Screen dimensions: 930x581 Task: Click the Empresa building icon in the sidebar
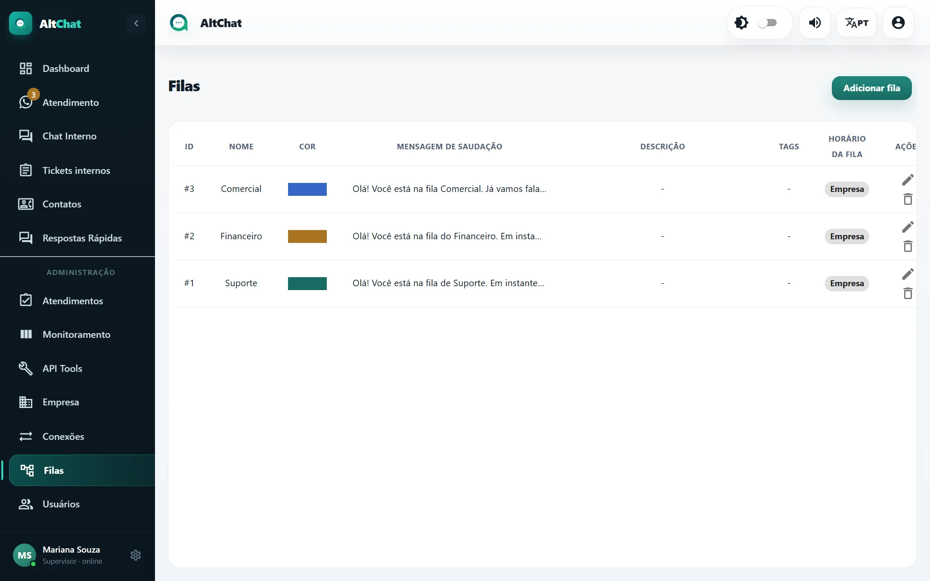(26, 402)
